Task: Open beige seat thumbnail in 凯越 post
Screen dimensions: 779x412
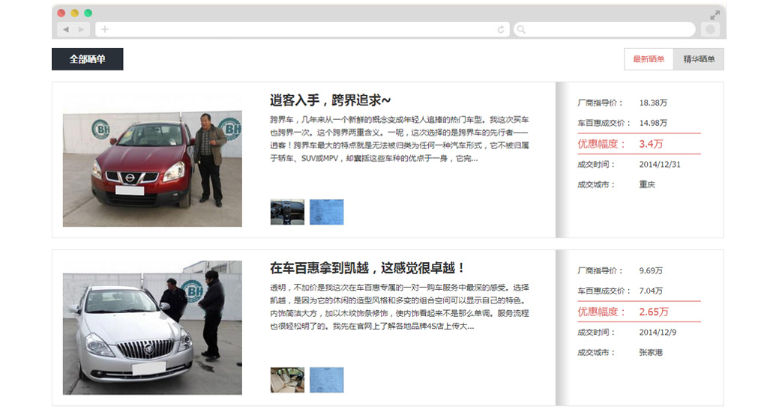Action: (287, 381)
